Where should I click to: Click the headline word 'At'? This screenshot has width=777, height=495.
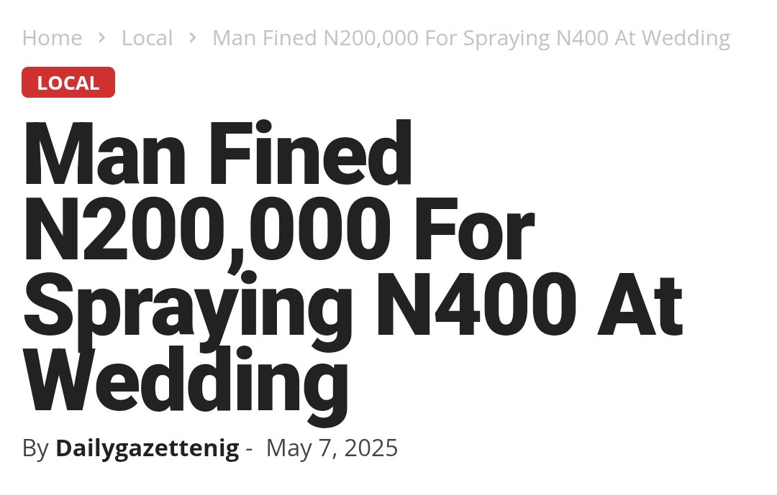tap(640, 305)
